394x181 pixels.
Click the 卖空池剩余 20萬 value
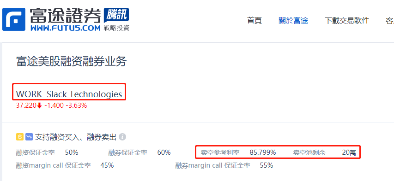(349, 152)
